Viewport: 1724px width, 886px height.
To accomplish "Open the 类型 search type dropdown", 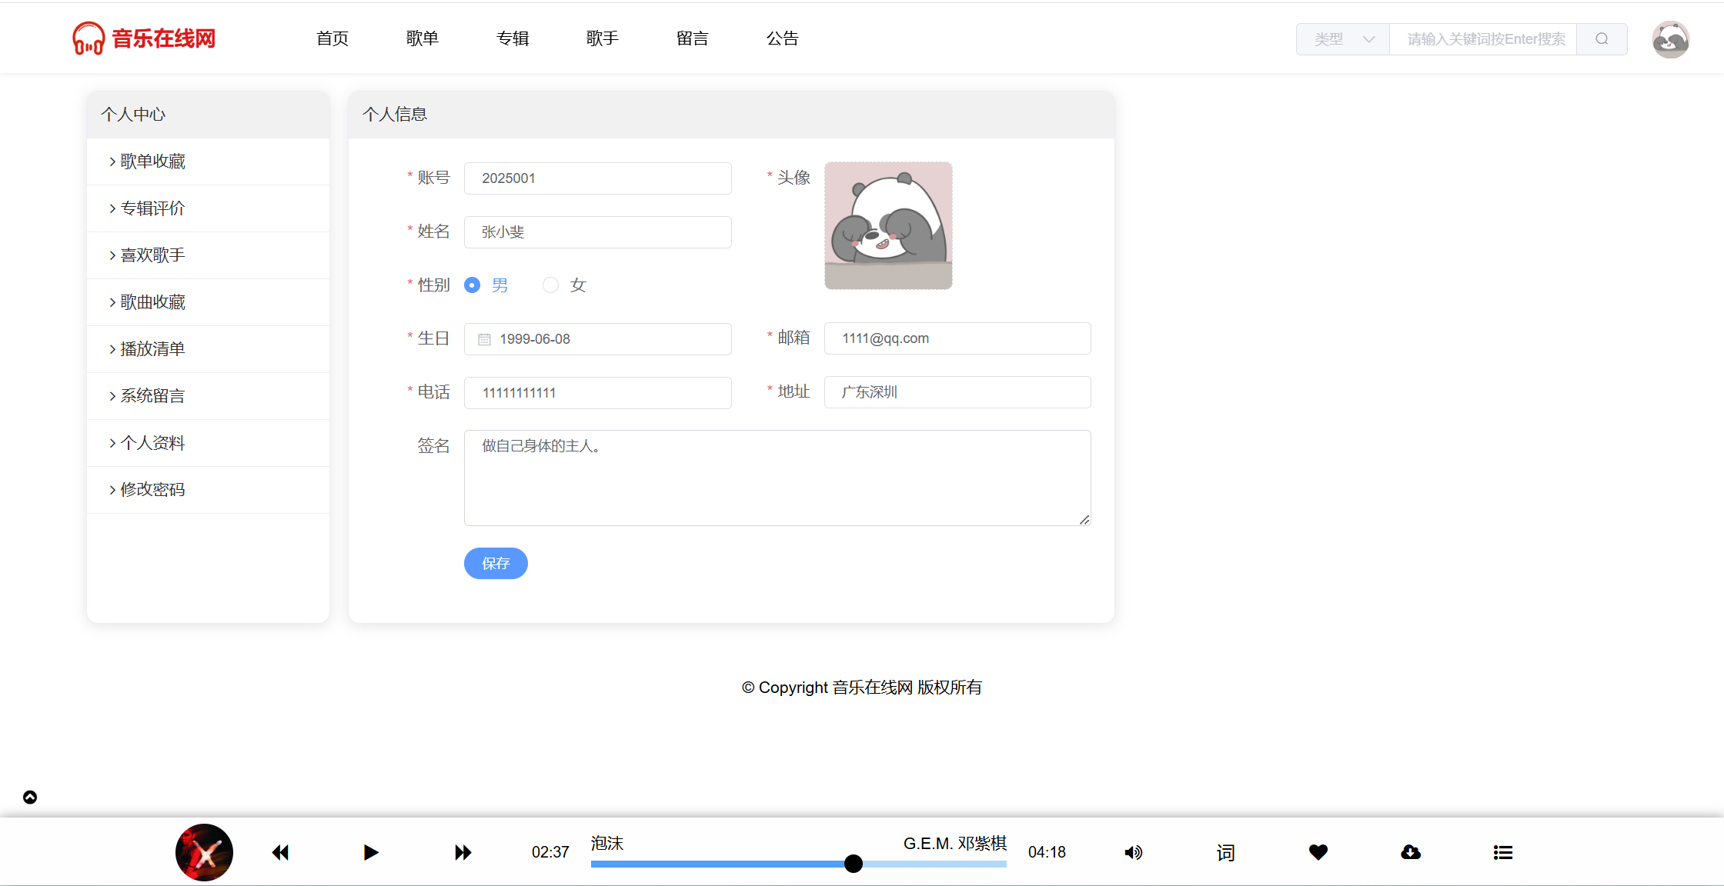I will click(x=1343, y=39).
